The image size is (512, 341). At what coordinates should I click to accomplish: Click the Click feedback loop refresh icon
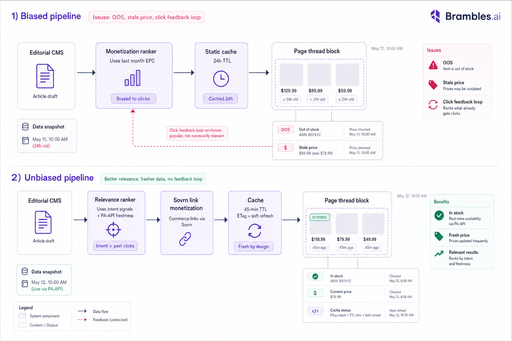433,105
